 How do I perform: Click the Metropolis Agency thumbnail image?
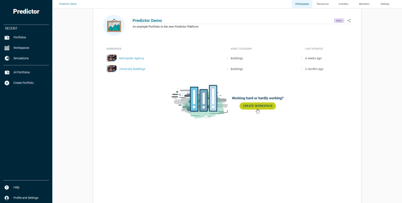[112, 58]
